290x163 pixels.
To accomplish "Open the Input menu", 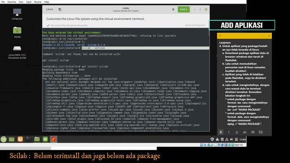I will pos(29,2).
